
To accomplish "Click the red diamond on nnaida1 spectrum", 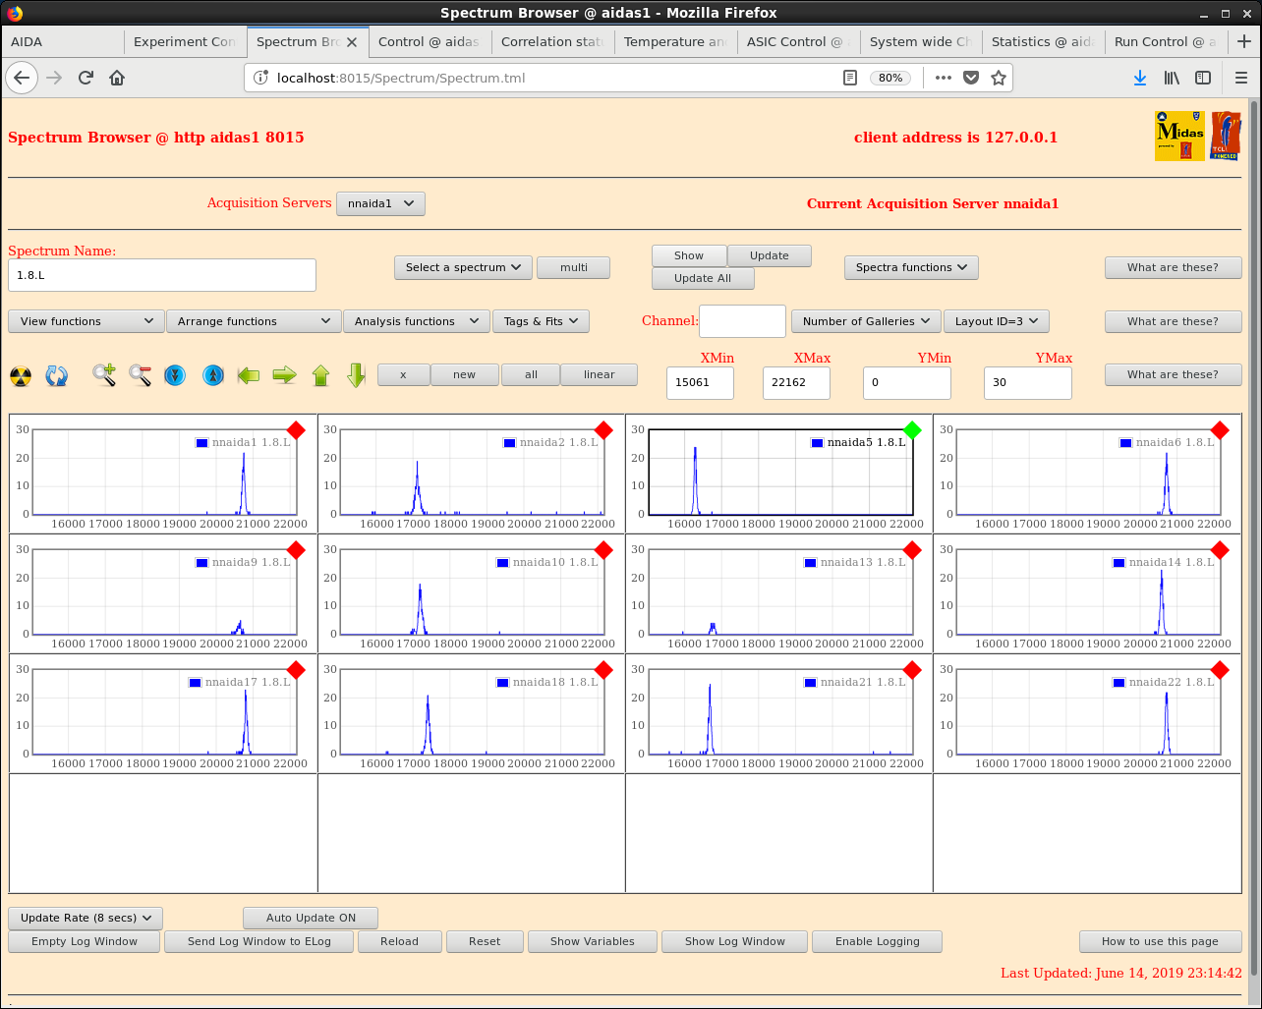I will 296,430.
